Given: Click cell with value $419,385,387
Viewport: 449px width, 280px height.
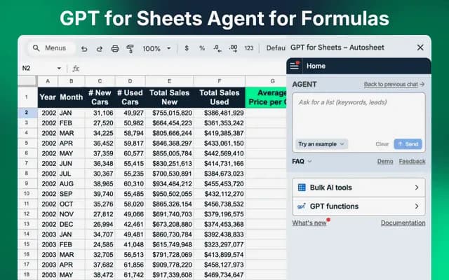Looking at the screenshot, I should point(220,133).
